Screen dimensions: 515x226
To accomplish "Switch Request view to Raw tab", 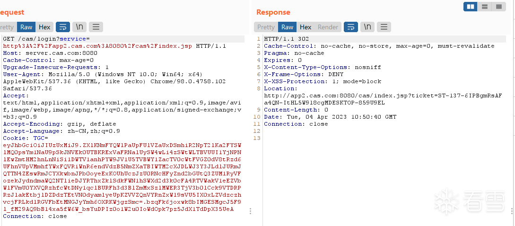I will click(26, 27).
